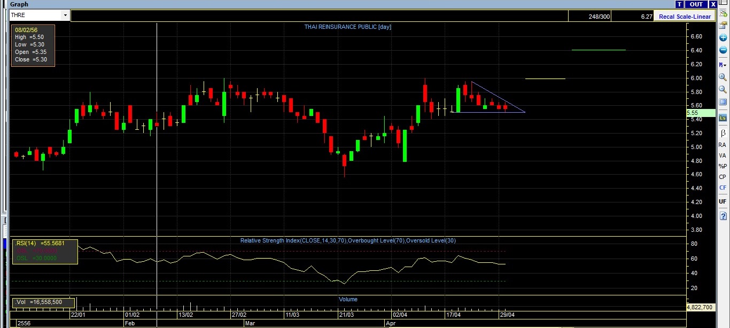Screen dimensions: 730x328
Task: Click the 6.60 price axis label
Action: pos(696,36)
